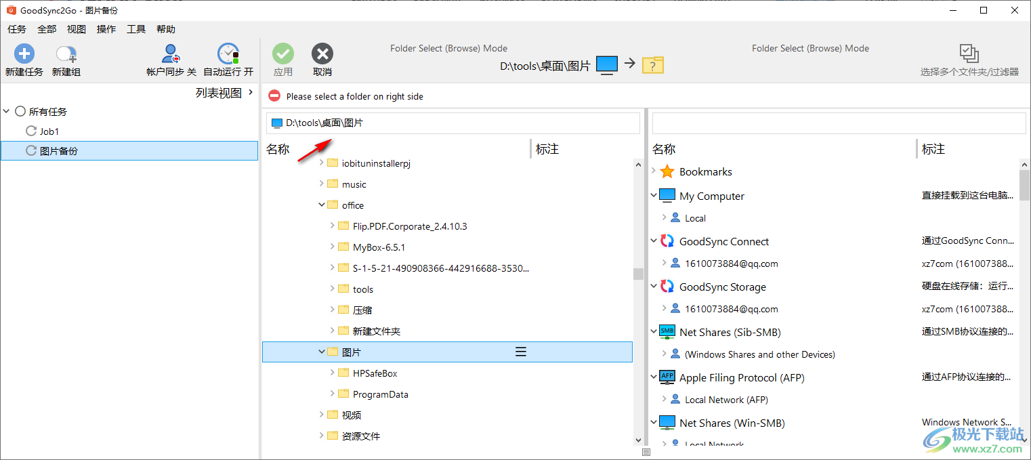Click the empty right-side path field
Image resolution: width=1031 pixels, height=460 pixels.
[x=839, y=123]
